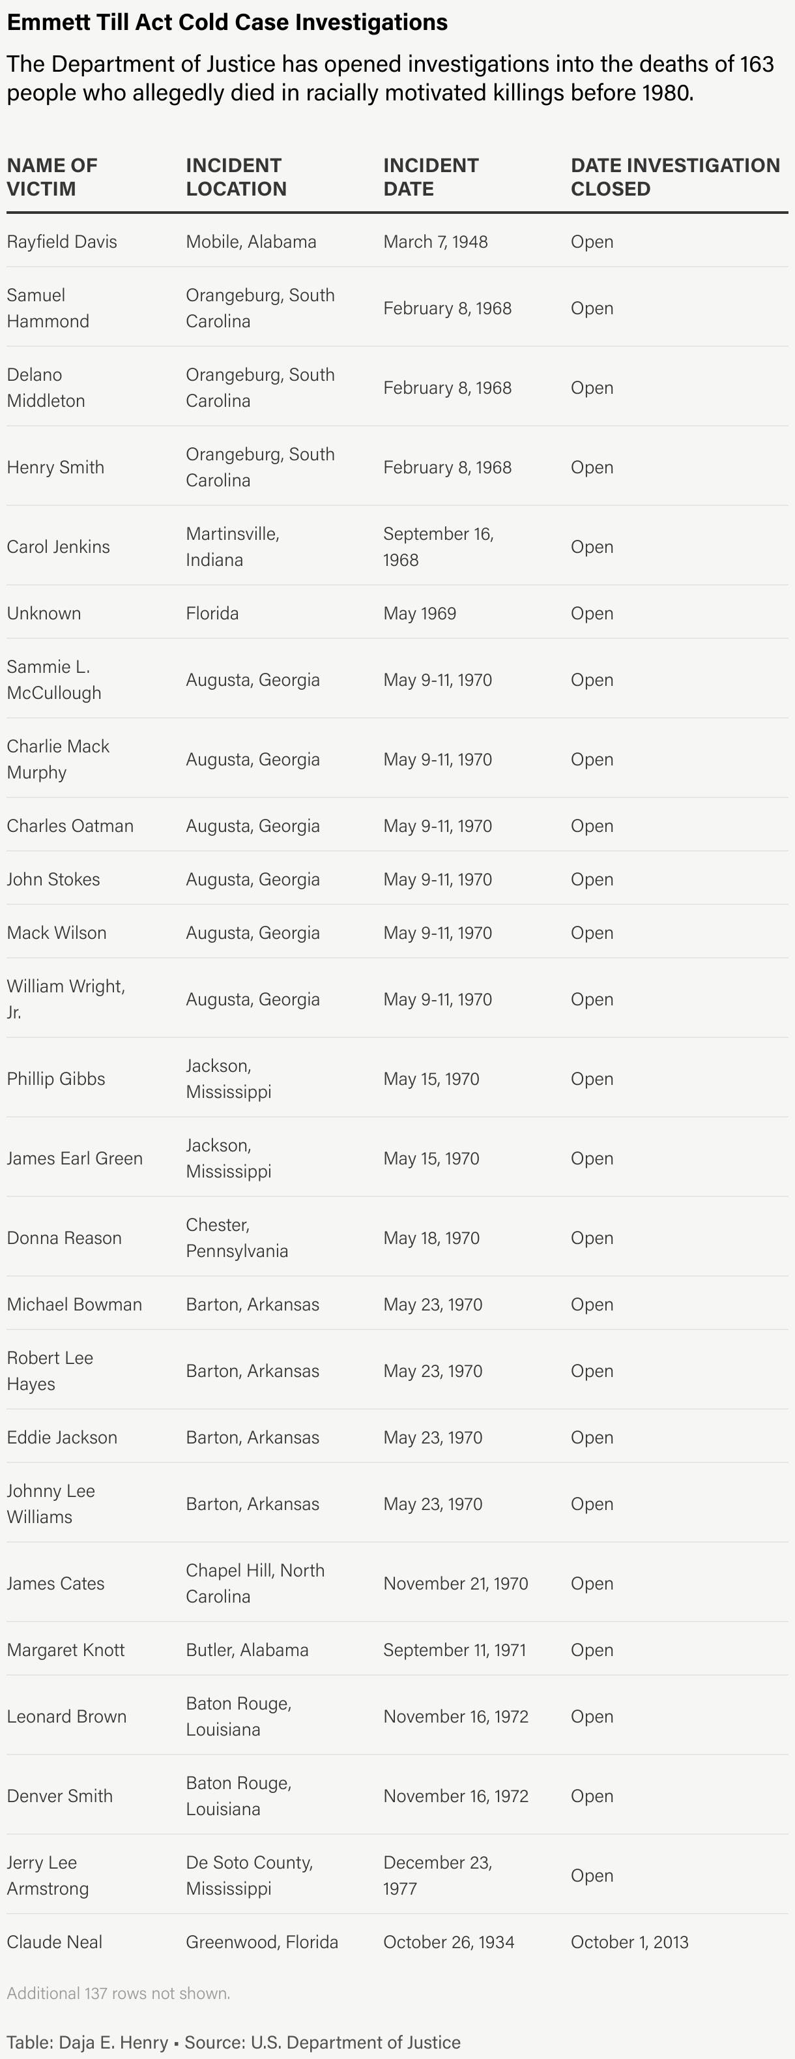Select Chester, Pennsylvania location cell

[237, 1238]
